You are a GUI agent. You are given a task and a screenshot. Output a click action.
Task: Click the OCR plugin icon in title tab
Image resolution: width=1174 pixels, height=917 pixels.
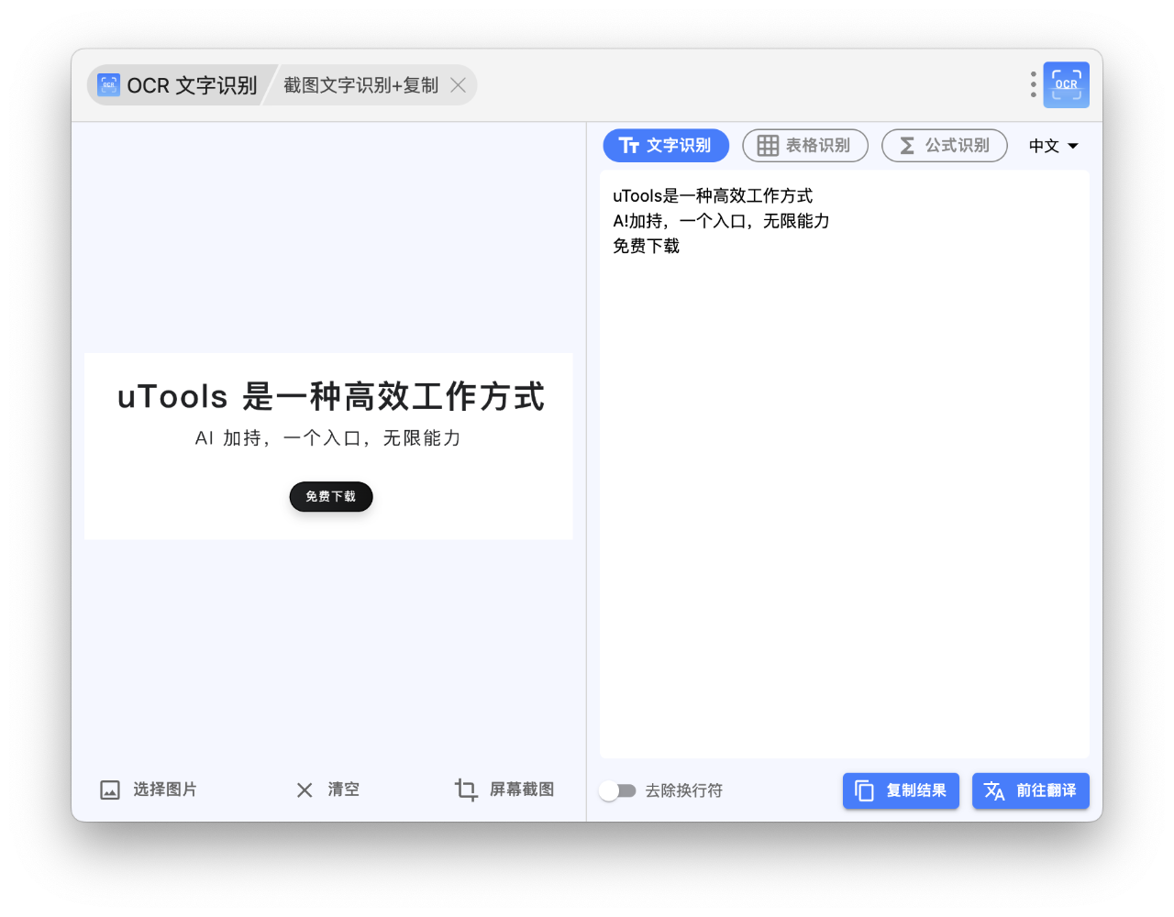tap(108, 85)
